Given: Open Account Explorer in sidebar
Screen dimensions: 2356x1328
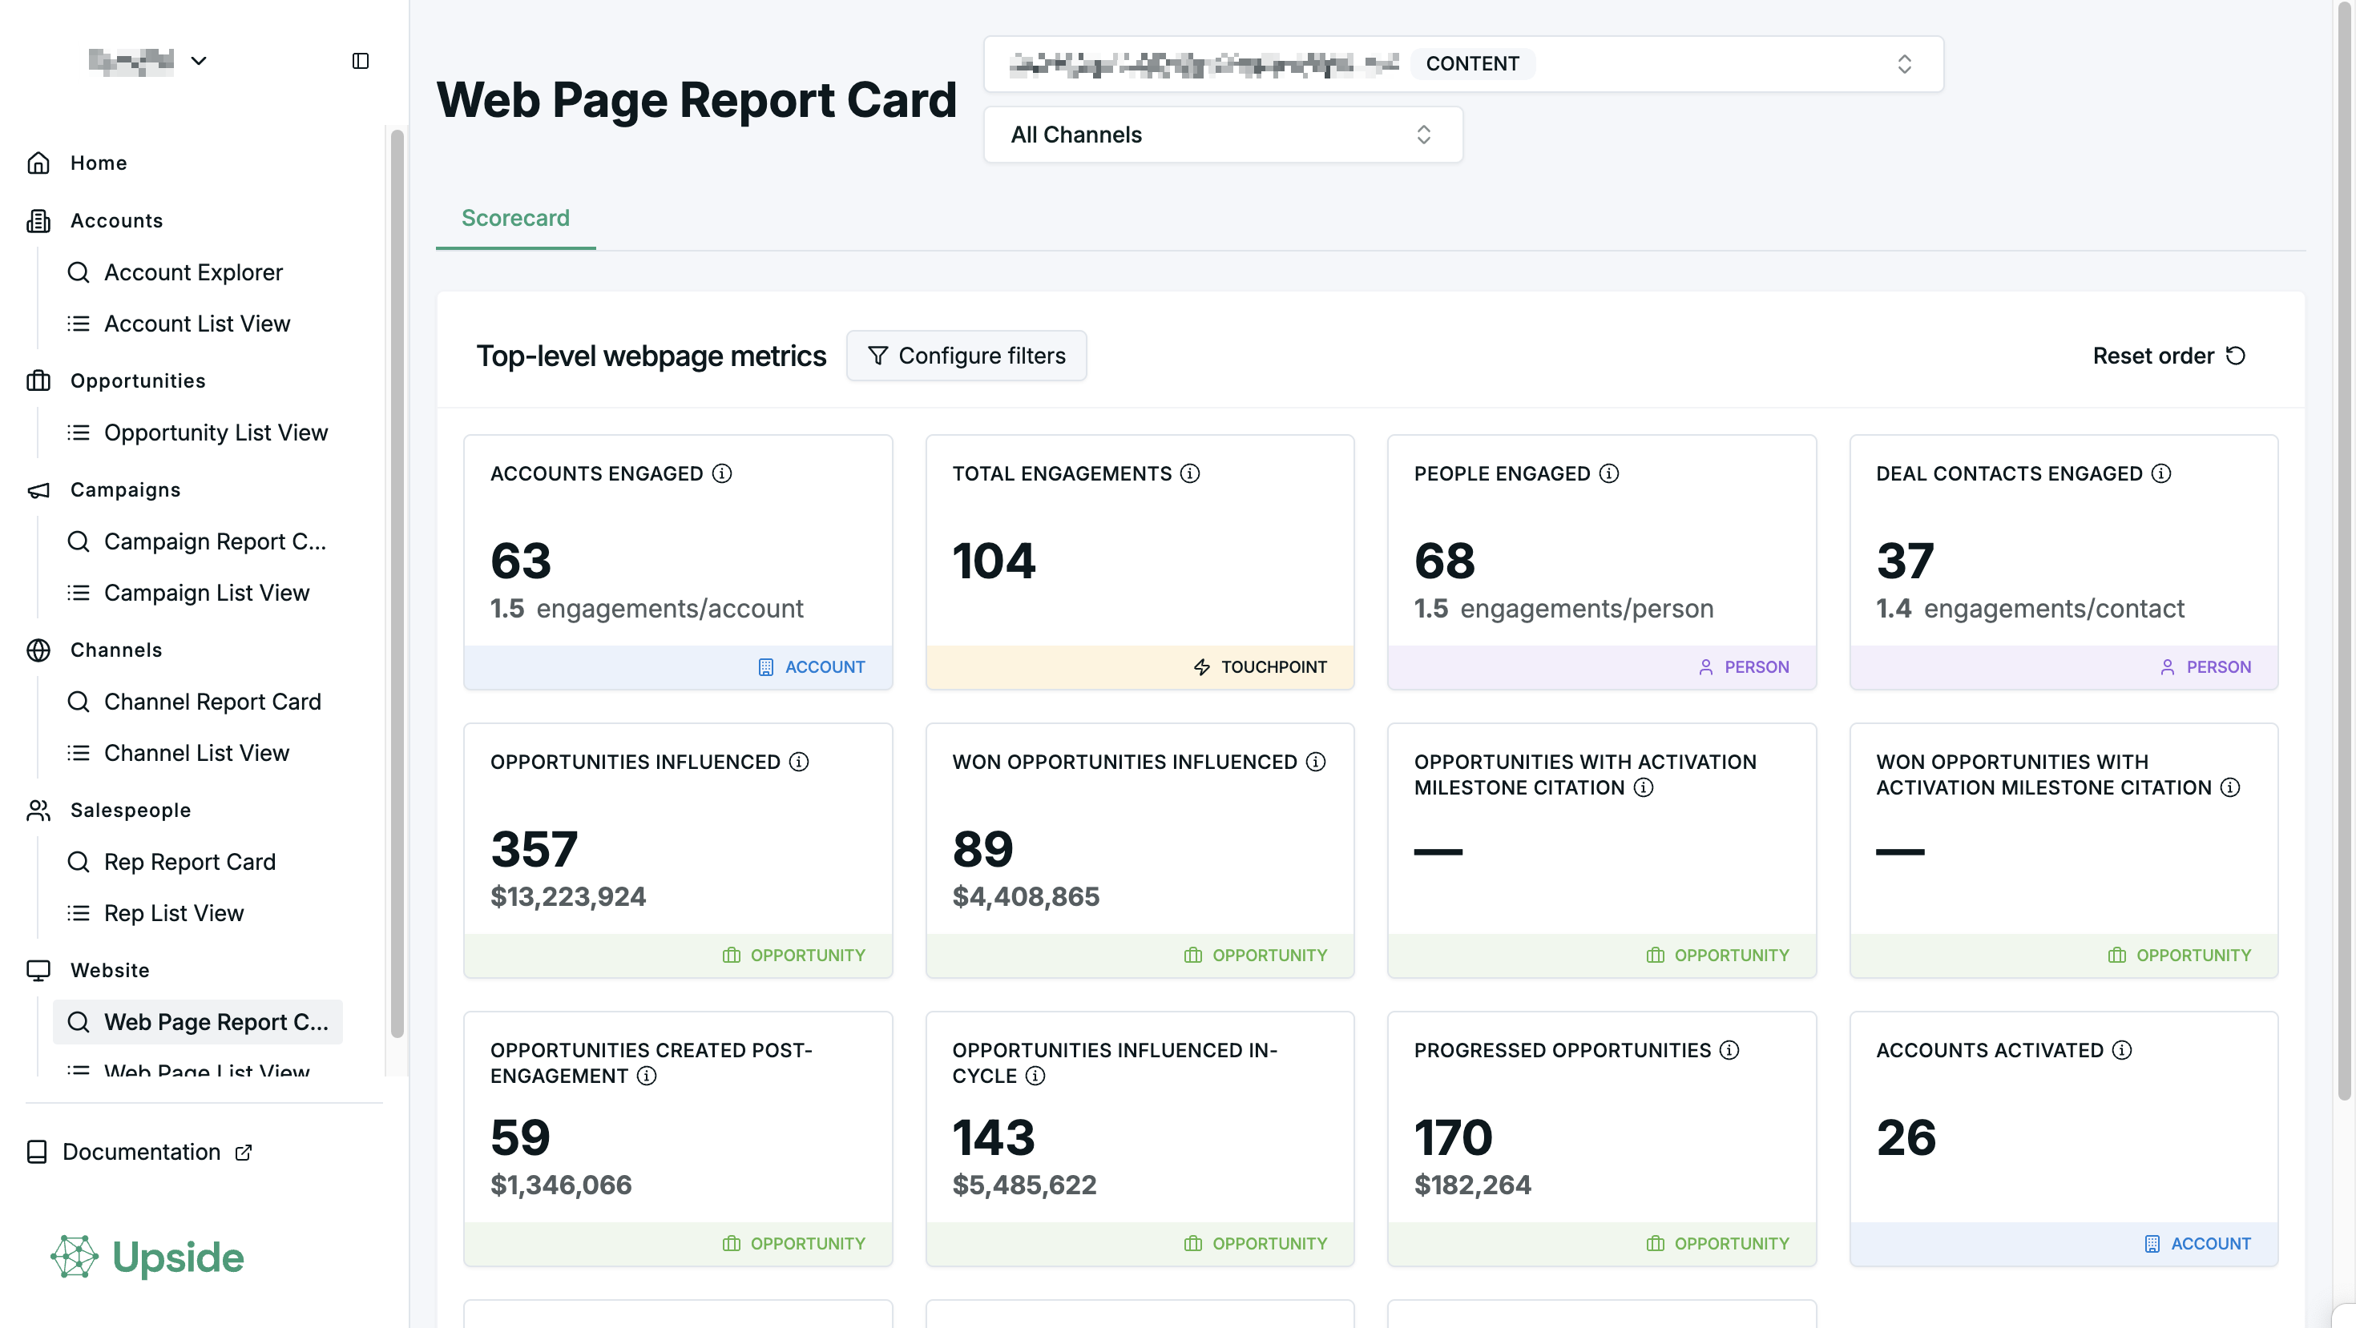Looking at the screenshot, I should tap(193, 272).
